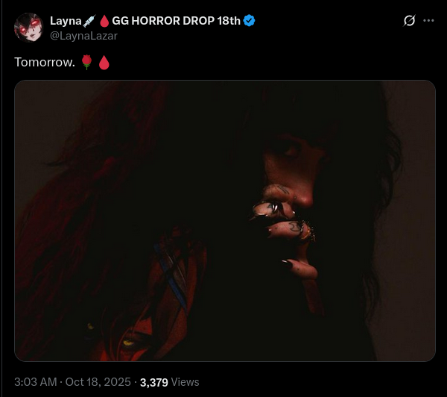Open the dark teaser image
Viewport: 447px width, 397px height.
tap(225, 221)
